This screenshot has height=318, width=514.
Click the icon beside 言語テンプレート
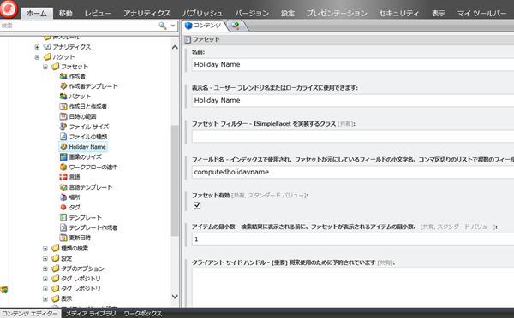pyautogui.click(x=63, y=187)
